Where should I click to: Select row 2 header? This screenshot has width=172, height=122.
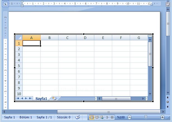point(19,49)
